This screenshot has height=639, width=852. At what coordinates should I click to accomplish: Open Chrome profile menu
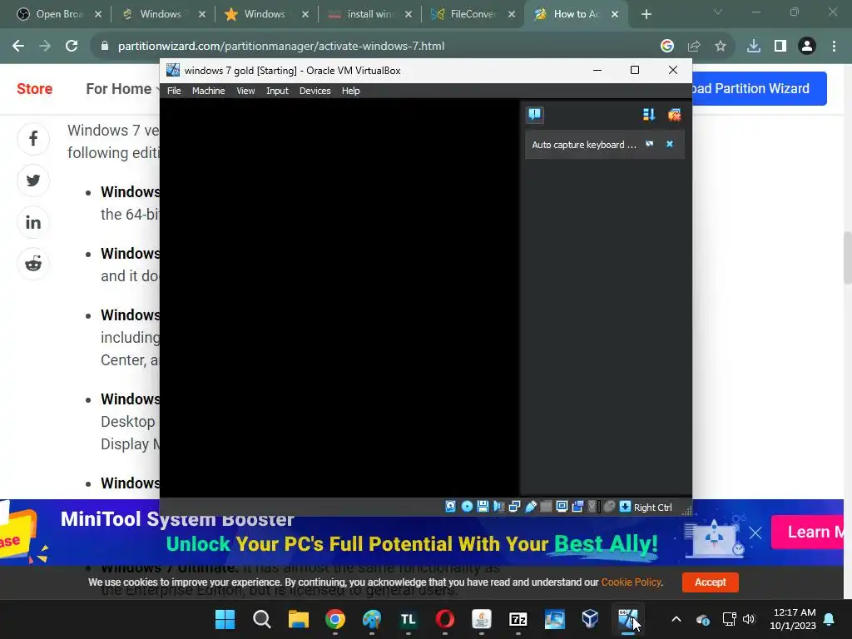click(807, 47)
